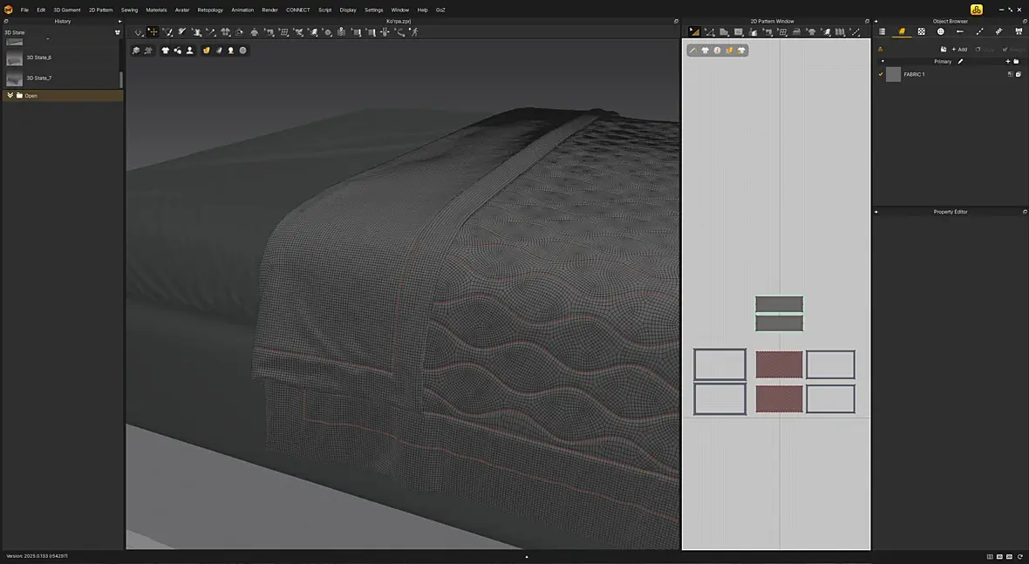Open the Button tab icon in Object Browser
This screenshot has width=1029, height=564.
940,31
